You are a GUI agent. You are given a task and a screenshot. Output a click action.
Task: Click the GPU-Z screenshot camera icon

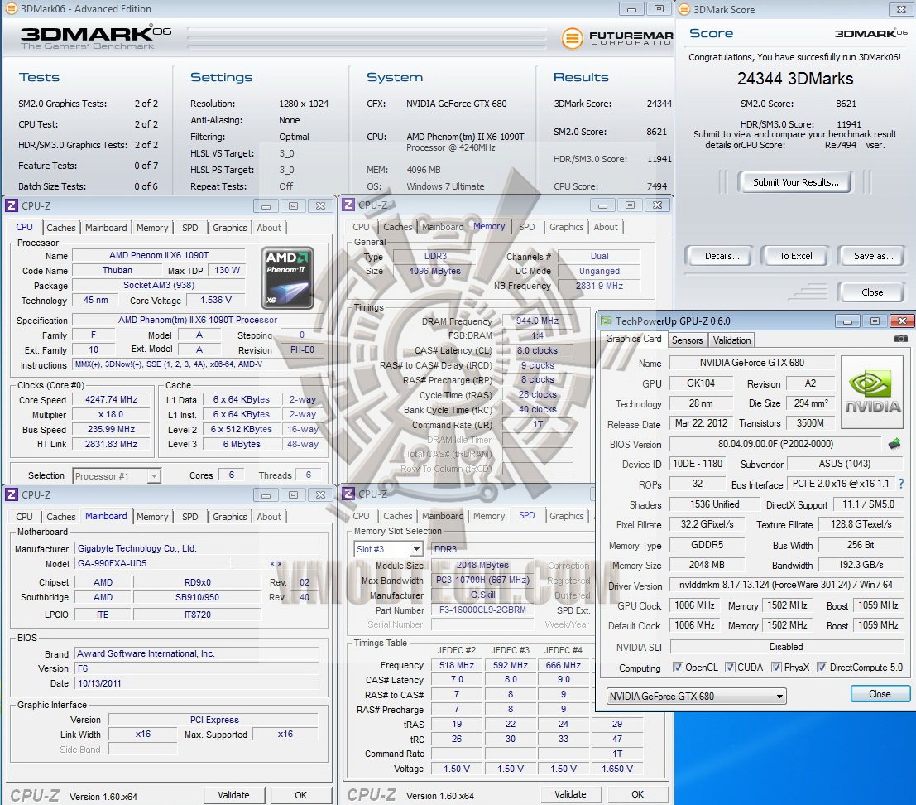[x=900, y=339]
